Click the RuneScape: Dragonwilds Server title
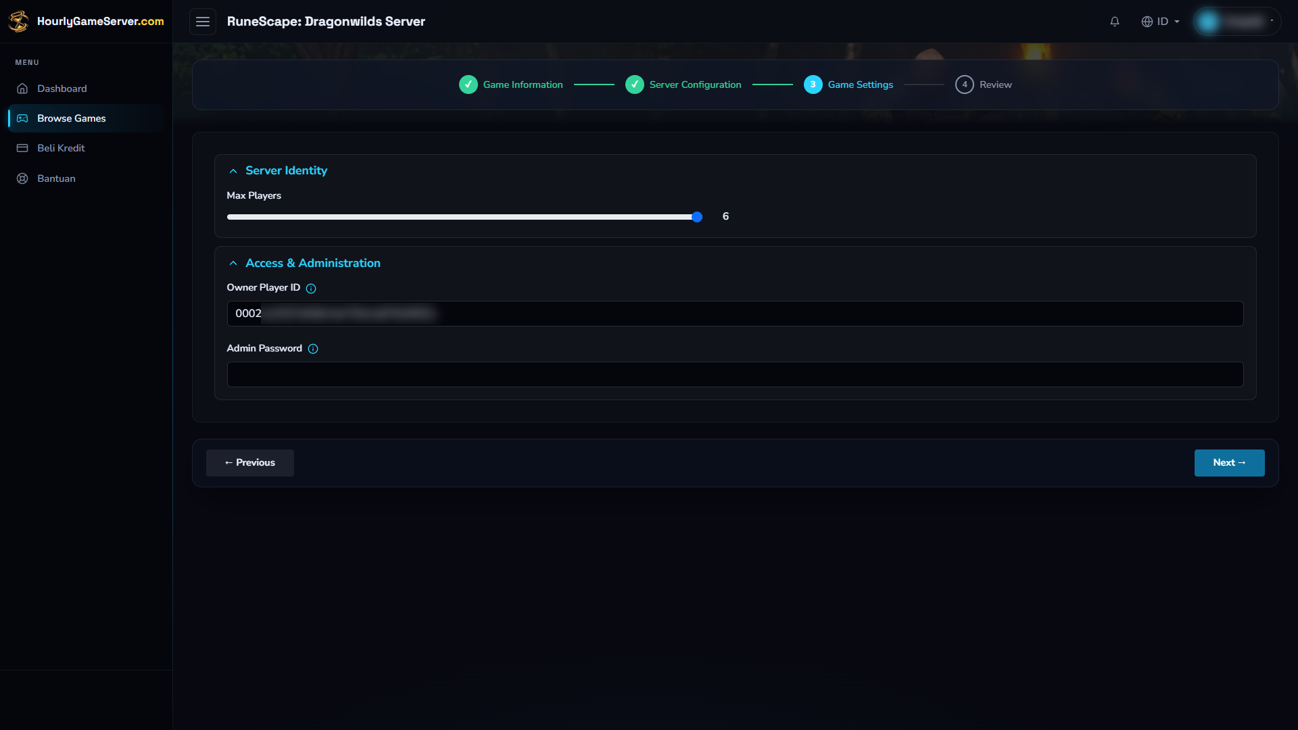 (327, 22)
